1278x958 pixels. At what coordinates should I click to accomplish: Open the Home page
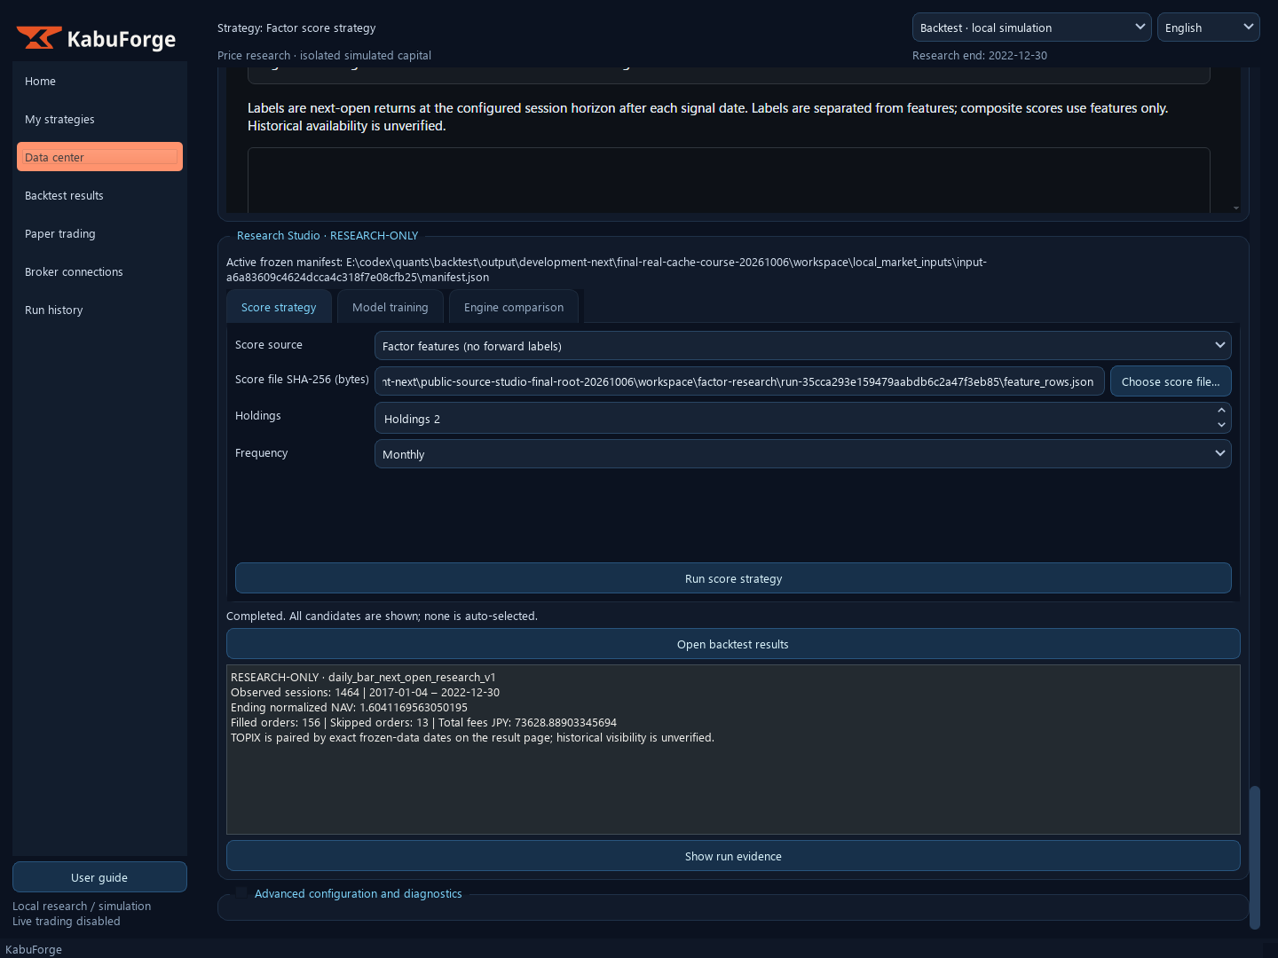[x=99, y=81]
